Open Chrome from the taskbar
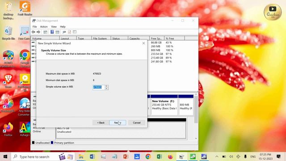286x161 pixels. pyautogui.click(x=148, y=157)
